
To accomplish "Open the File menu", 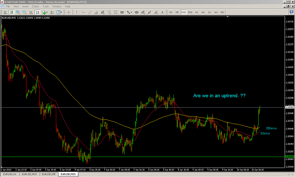I will [x=8, y=7].
